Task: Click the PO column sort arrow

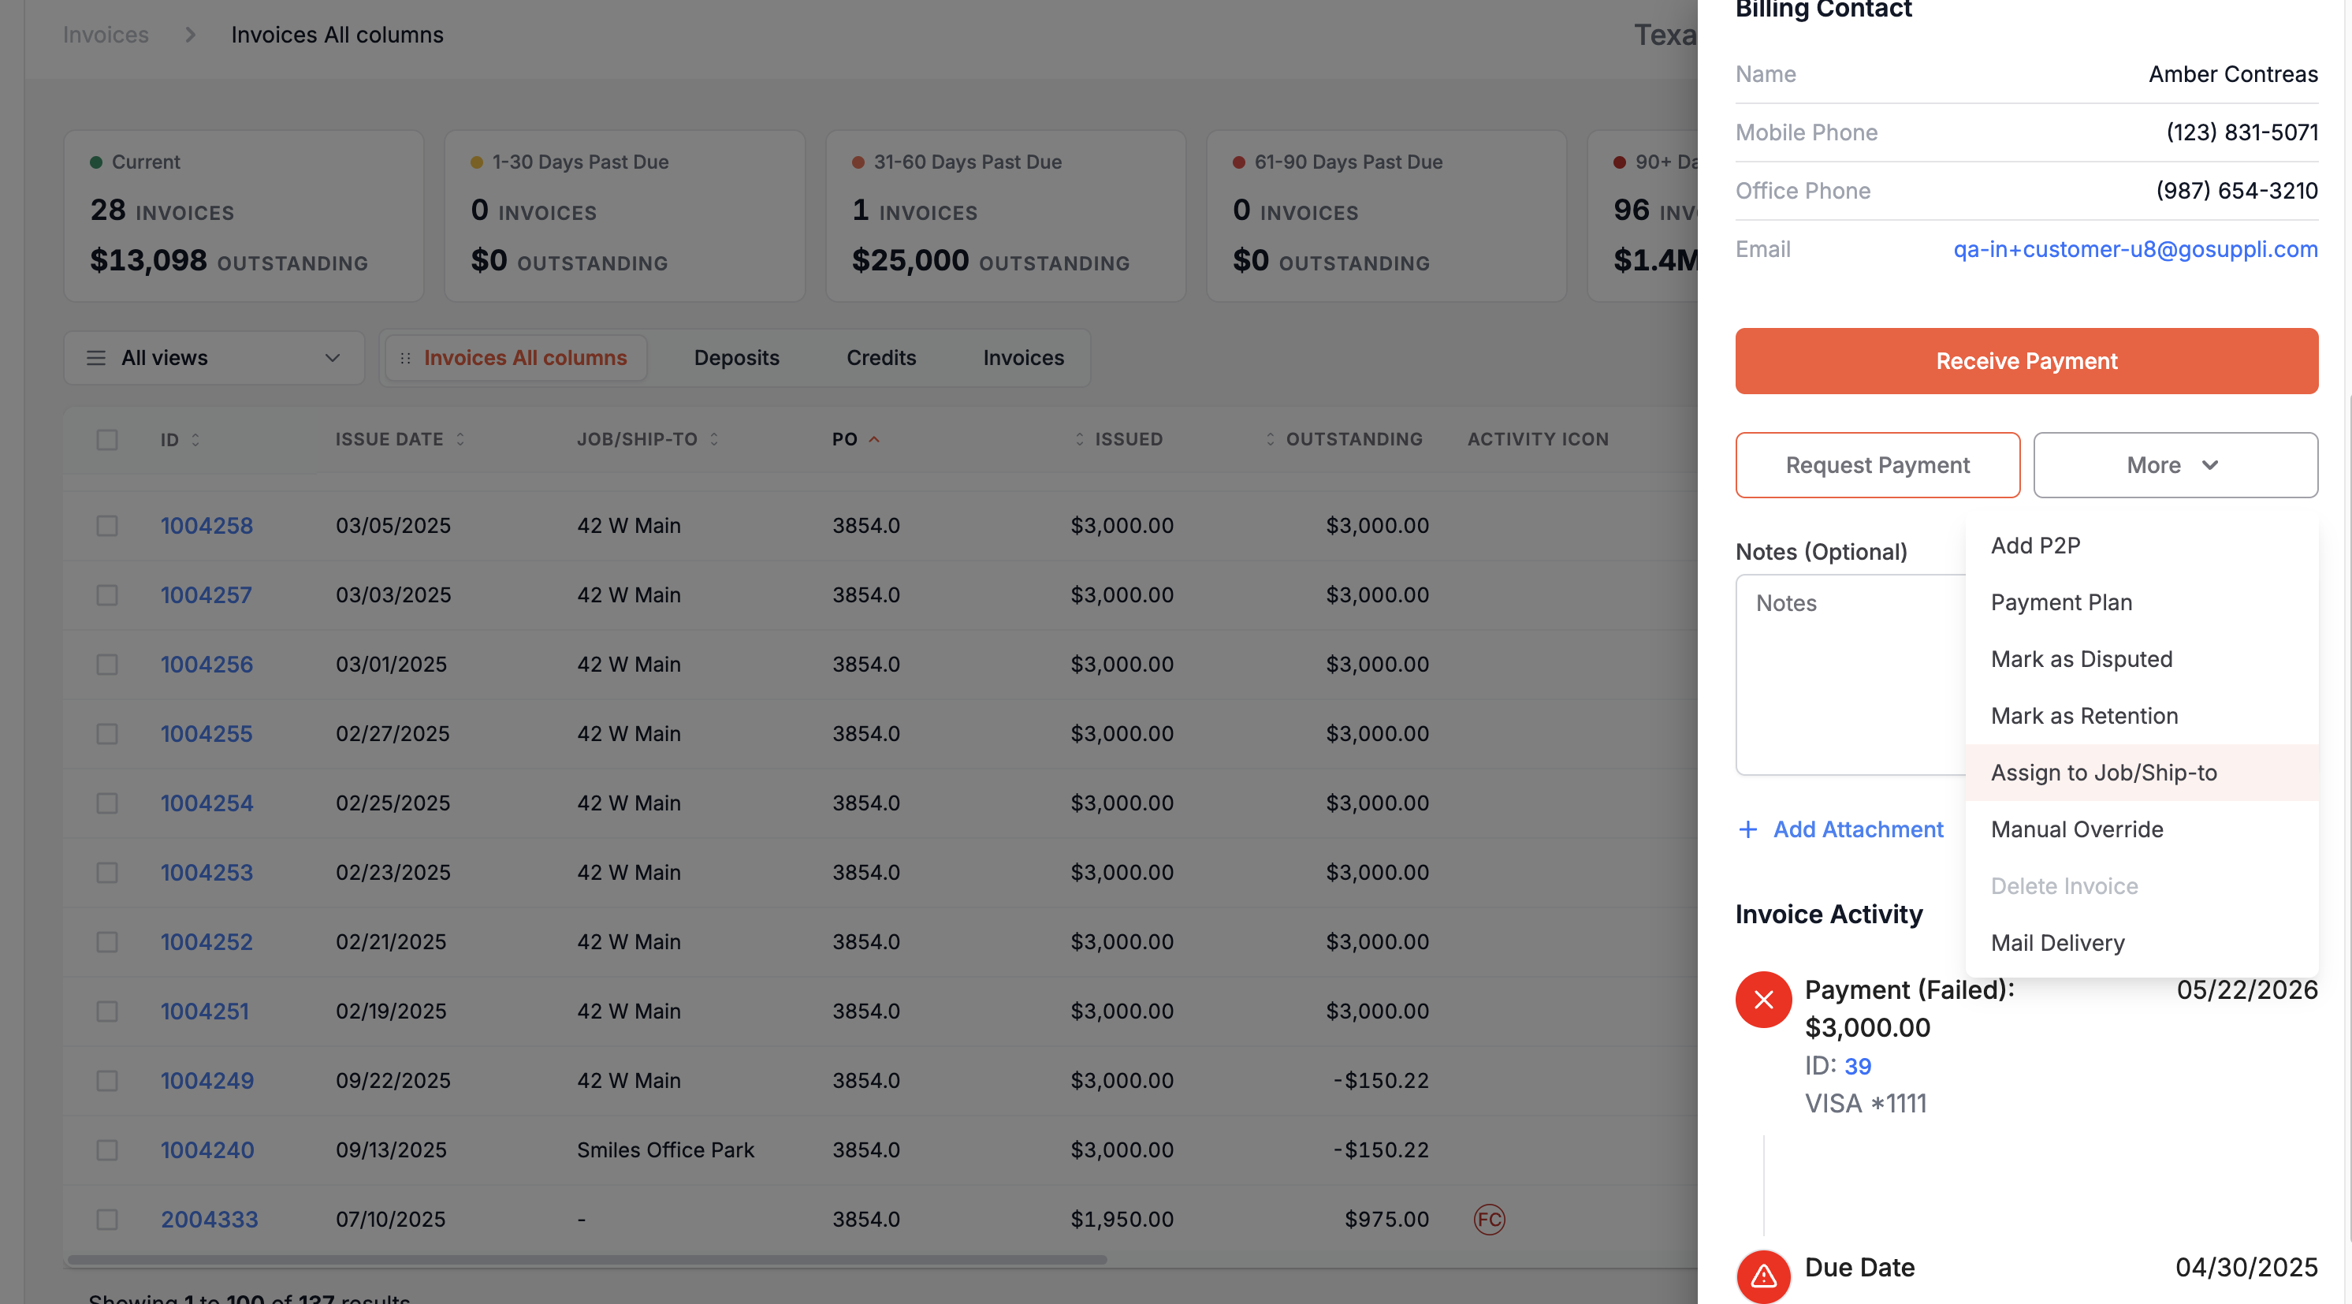Action: pyautogui.click(x=874, y=439)
